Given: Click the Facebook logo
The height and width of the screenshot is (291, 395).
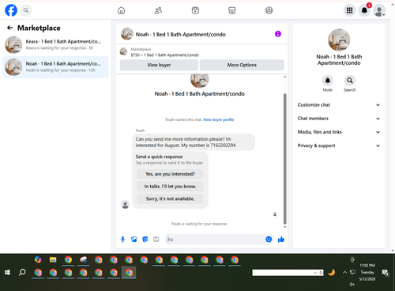Looking at the screenshot, I should [x=11, y=10].
